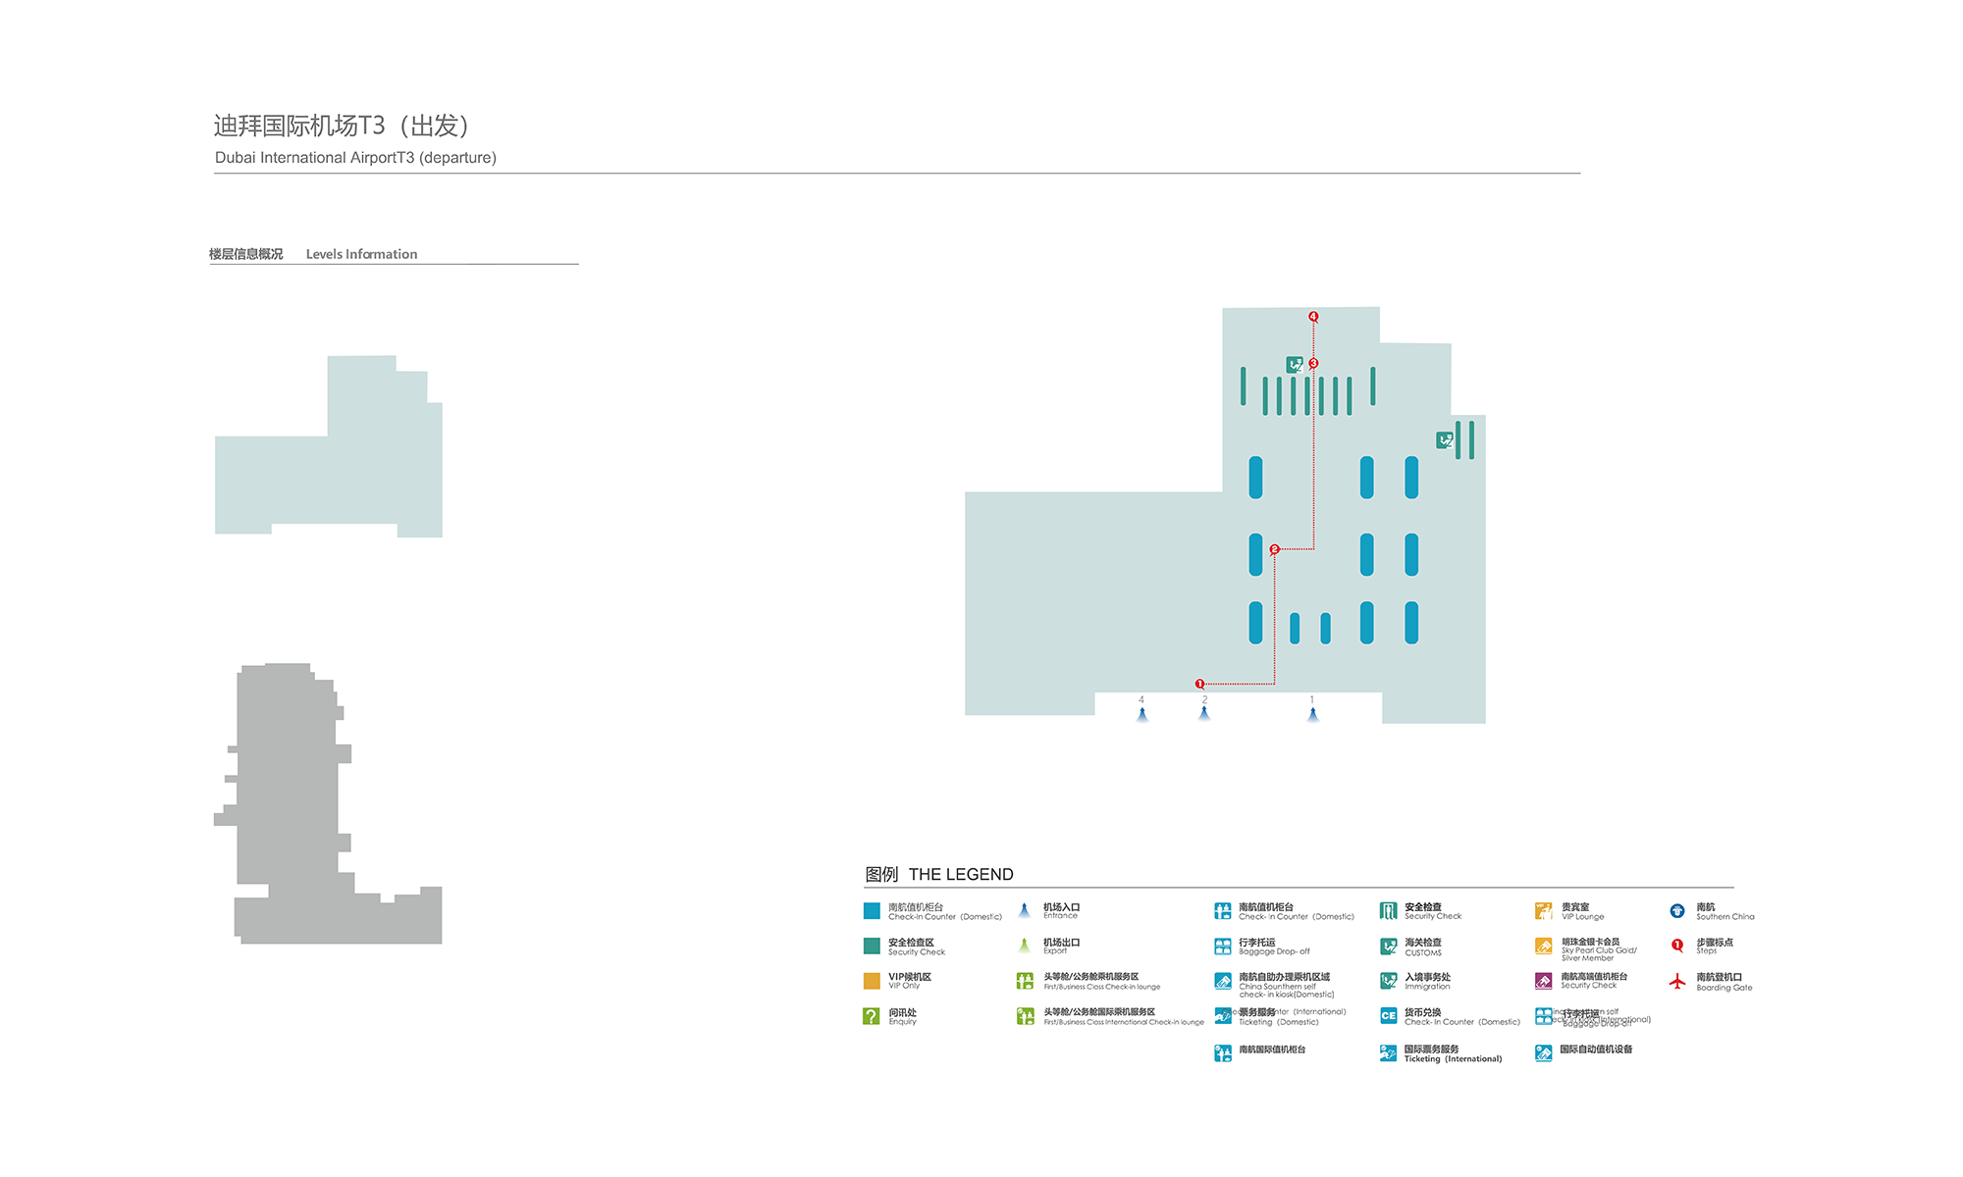
Task: Click the CUSTOMS legend icon
Action: [1388, 947]
